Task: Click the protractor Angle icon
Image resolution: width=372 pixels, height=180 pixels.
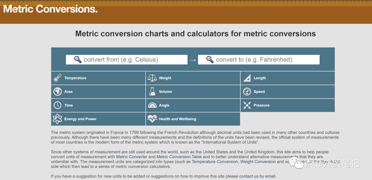Action: pyautogui.click(x=152, y=105)
